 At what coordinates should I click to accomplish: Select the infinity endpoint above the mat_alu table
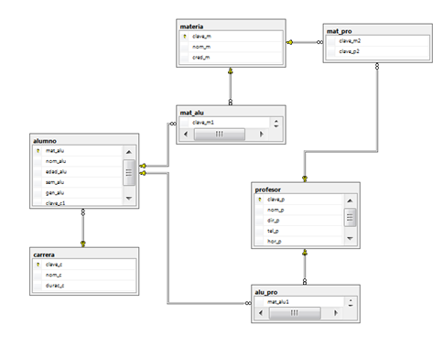click(x=231, y=103)
